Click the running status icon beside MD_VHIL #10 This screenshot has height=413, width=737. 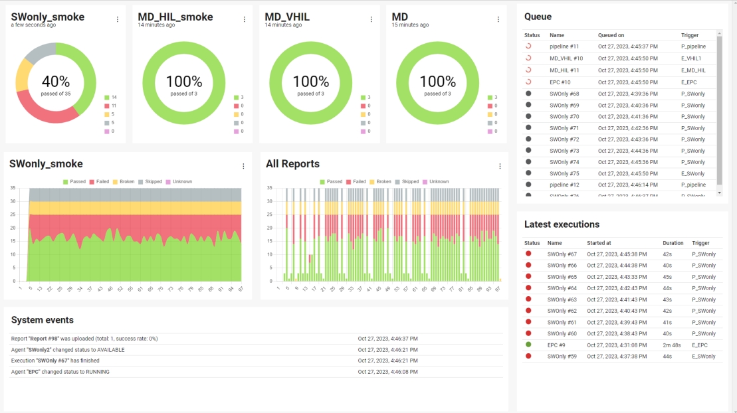tap(528, 58)
